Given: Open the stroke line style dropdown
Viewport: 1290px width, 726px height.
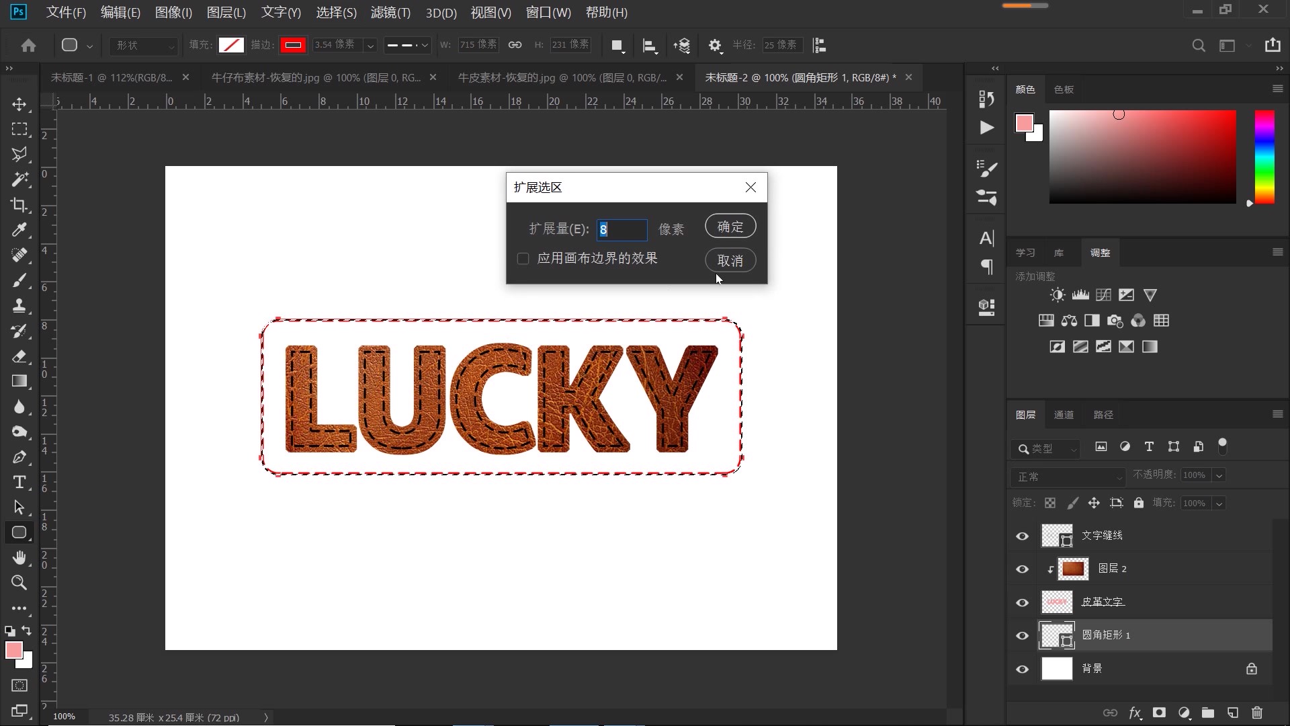Looking at the screenshot, I should pos(407,45).
